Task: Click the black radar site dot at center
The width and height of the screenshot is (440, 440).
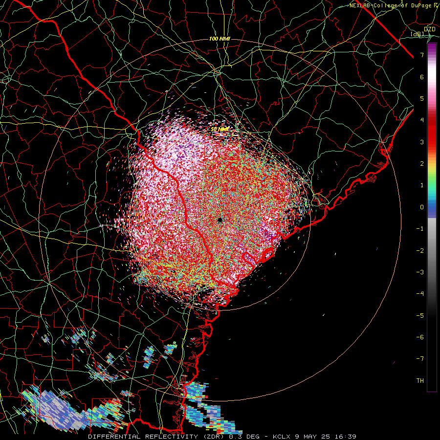Action: (220, 220)
